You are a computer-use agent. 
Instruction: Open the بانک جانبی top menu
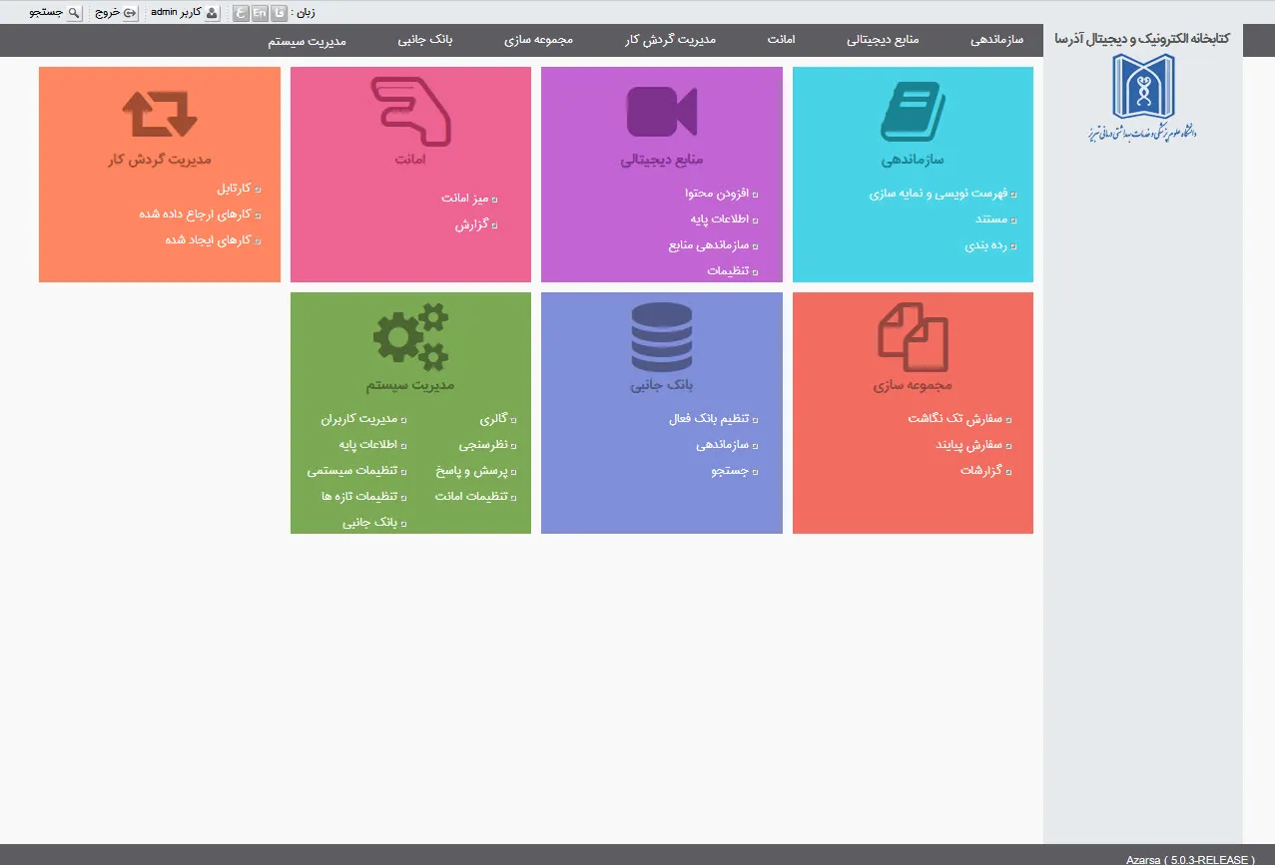tap(425, 40)
